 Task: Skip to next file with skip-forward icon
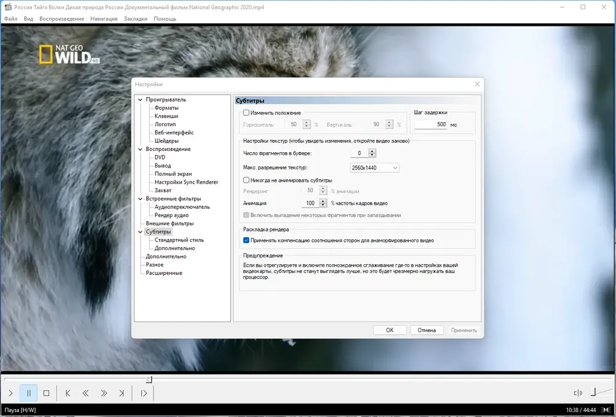click(x=121, y=393)
